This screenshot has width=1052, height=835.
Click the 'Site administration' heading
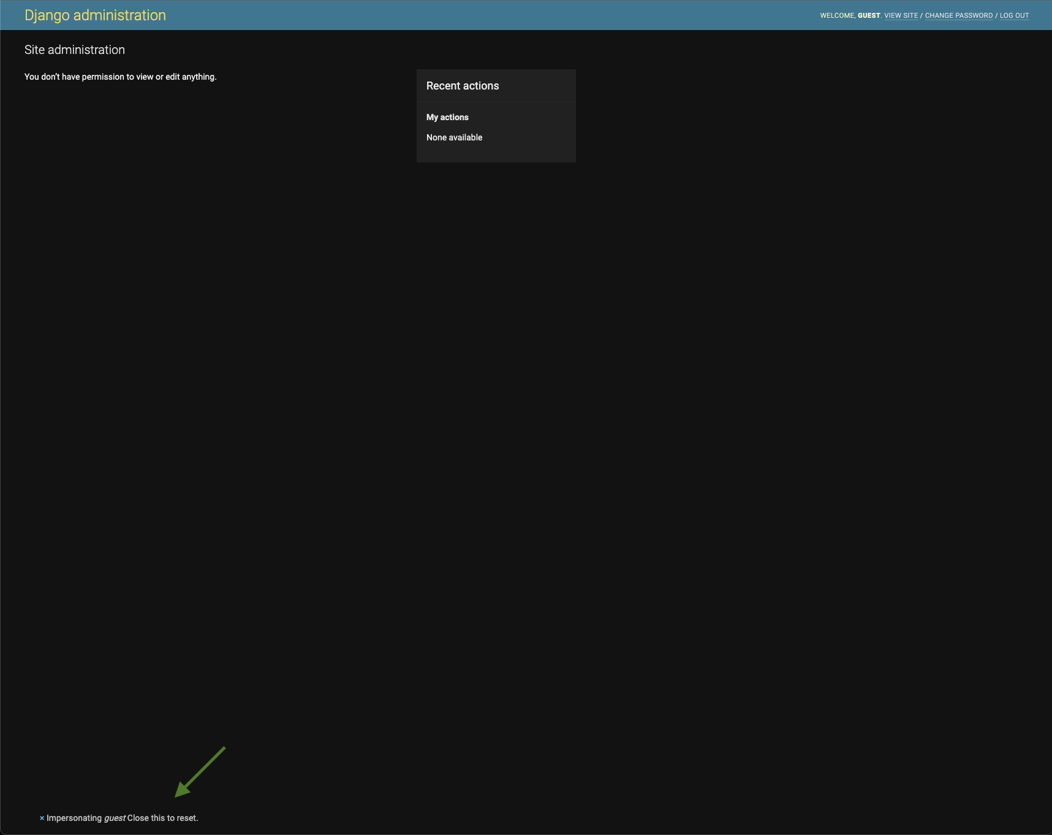pos(75,50)
